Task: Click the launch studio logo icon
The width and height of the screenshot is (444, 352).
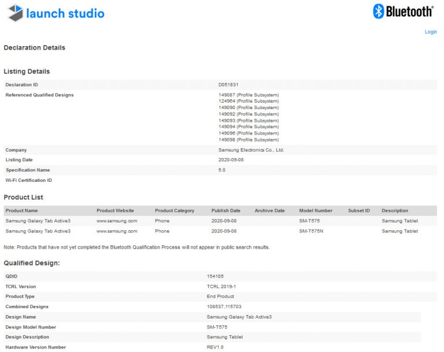Action: [15, 13]
